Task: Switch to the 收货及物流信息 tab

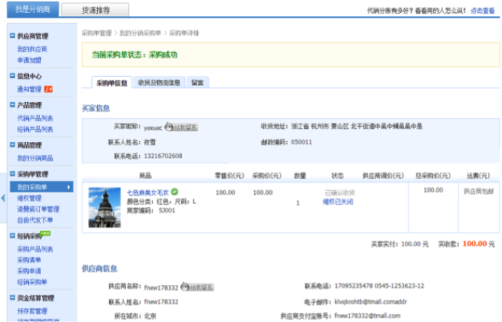Action: pyautogui.click(x=159, y=83)
